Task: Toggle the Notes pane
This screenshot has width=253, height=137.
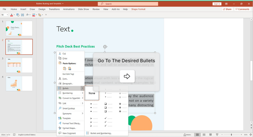Action: coord(187,135)
